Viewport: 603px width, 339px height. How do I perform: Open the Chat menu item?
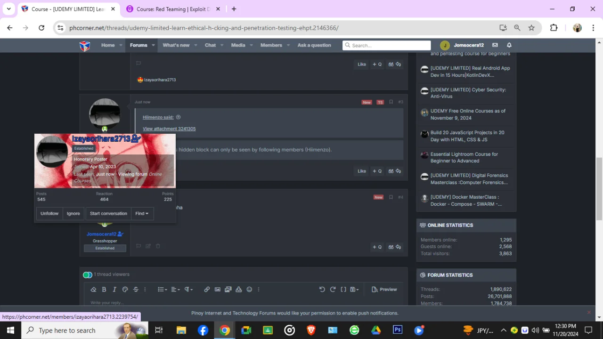coord(210,45)
